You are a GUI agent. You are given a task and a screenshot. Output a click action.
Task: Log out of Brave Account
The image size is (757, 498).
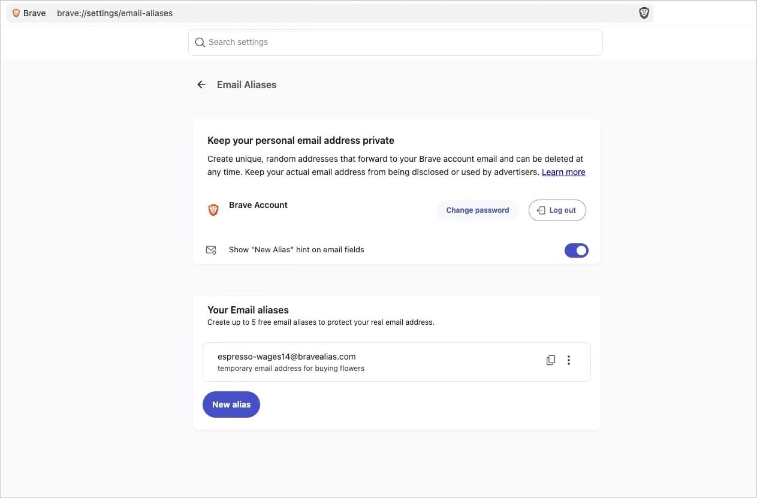pos(557,210)
